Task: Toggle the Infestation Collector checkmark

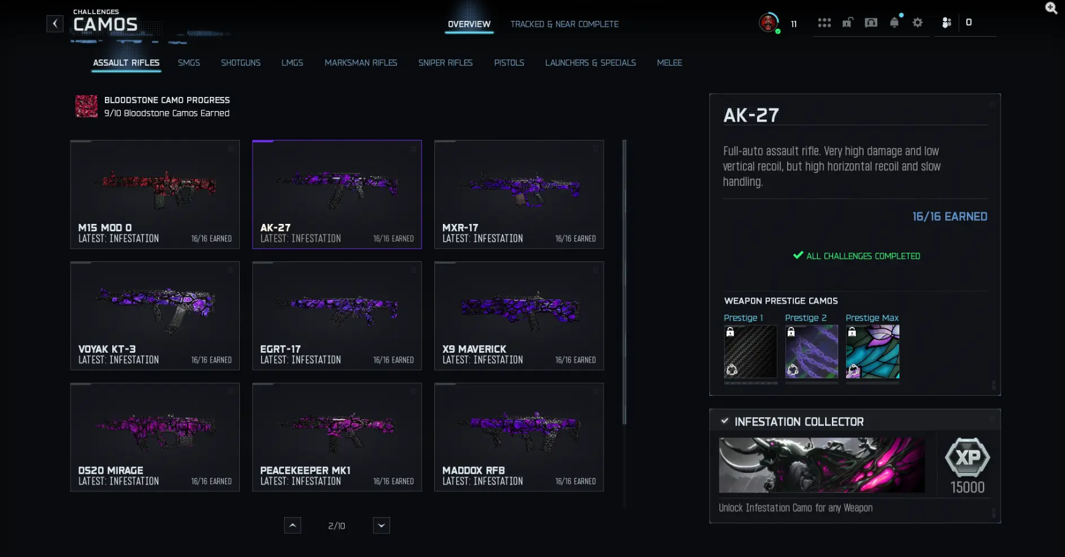Action: click(725, 421)
